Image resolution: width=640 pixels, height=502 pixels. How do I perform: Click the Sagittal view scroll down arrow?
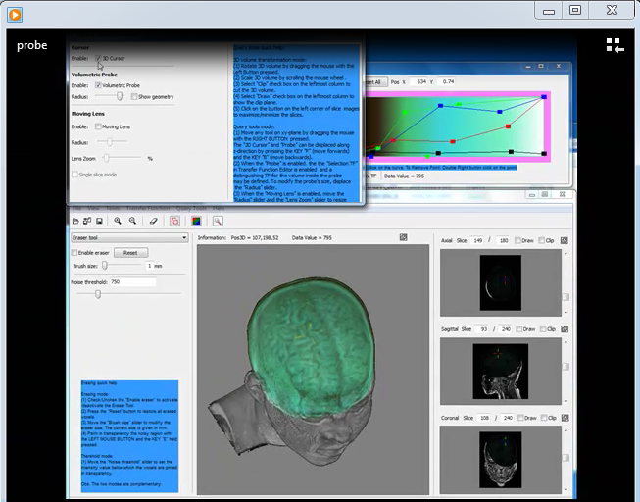coord(566,401)
